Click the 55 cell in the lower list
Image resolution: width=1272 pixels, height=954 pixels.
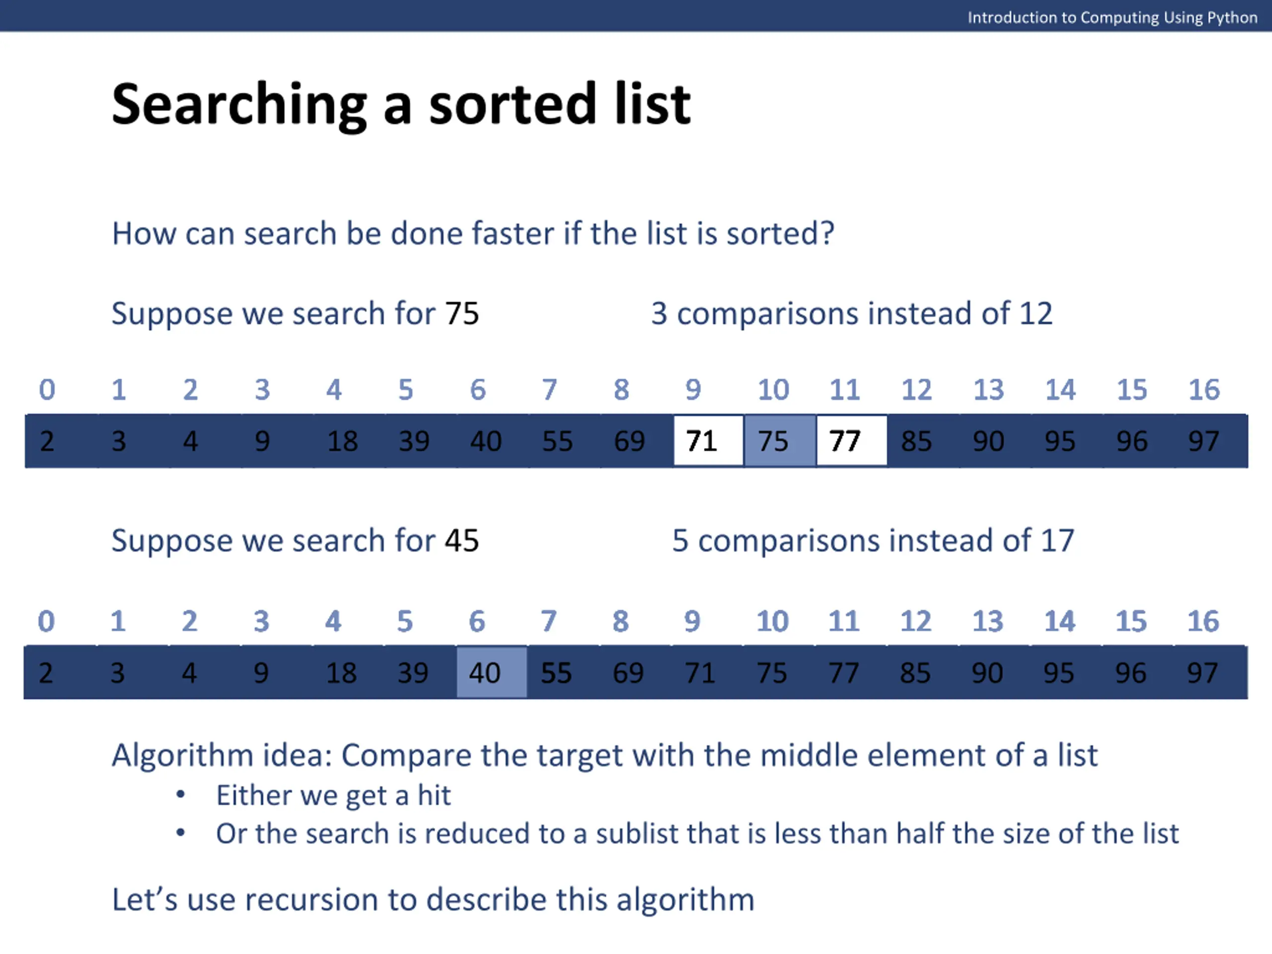pyautogui.click(x=556, y=672)
